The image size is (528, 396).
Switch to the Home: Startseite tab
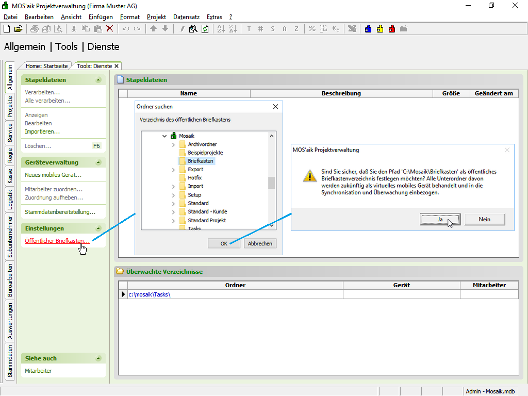point(46,66)
